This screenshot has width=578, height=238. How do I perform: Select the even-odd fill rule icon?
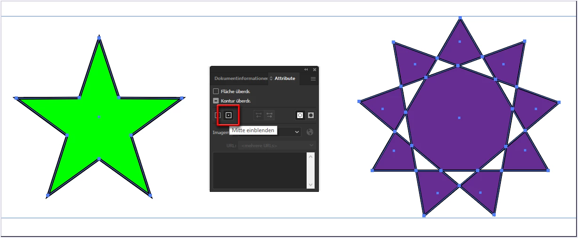click(x=310, y=115)
